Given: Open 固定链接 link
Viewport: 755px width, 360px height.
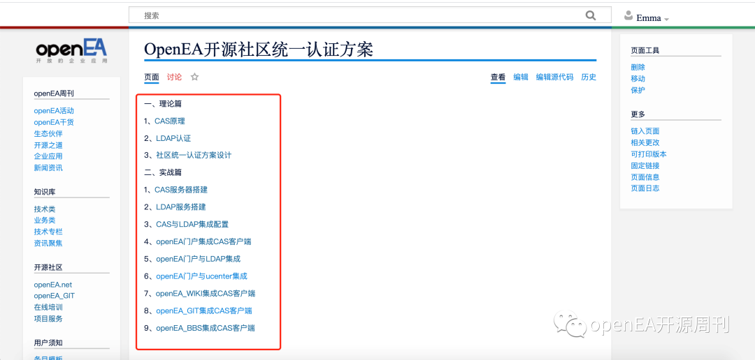Looking at the screenshot, I should pos(645,166).
